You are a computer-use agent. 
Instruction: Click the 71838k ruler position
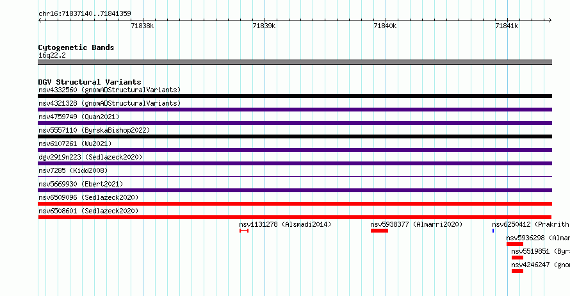[142, 26]
